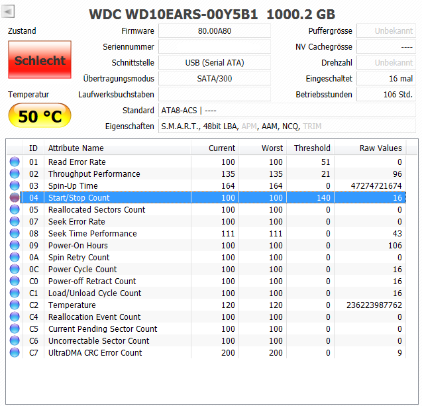Viewport: 422px width, 406px height.
Task: Click the status orb for Current Pending Sector Count
Action: point(15,329)
